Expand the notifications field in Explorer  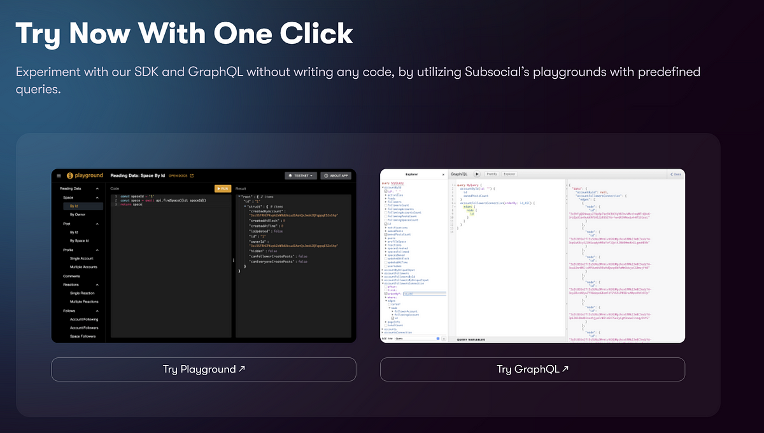click(386, 228)
